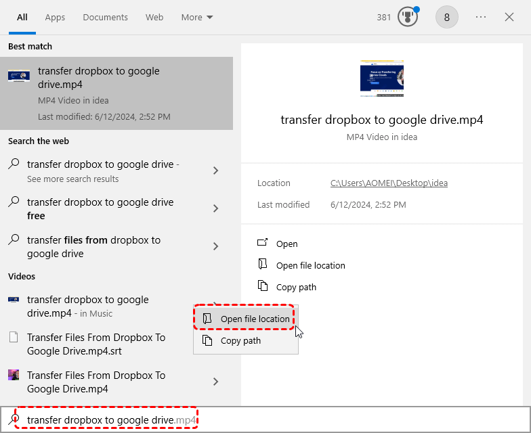Click the account avatar labeled 8
Image resolution: width=531 pixels, height=433 pixels.
coord(447,17)
